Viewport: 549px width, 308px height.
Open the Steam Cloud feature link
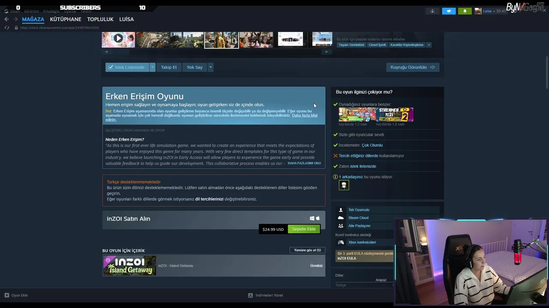click(x=358, y=218)
